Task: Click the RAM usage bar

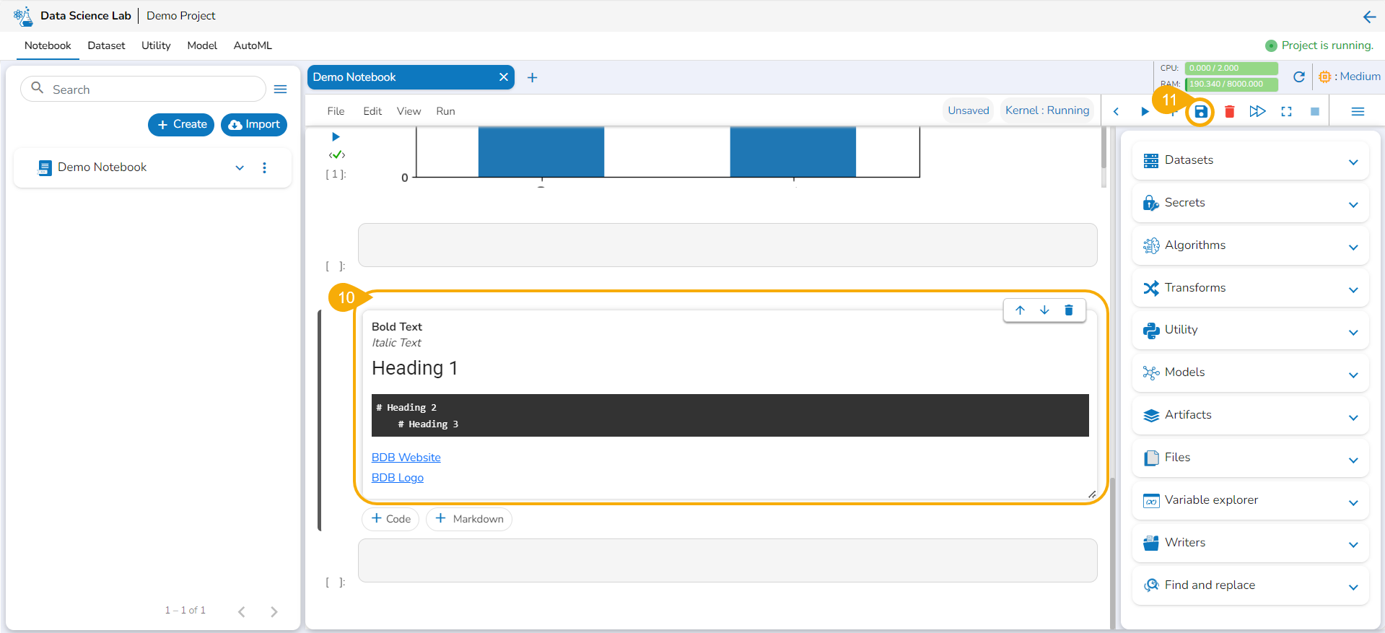Action: [x=1231, y=84]
